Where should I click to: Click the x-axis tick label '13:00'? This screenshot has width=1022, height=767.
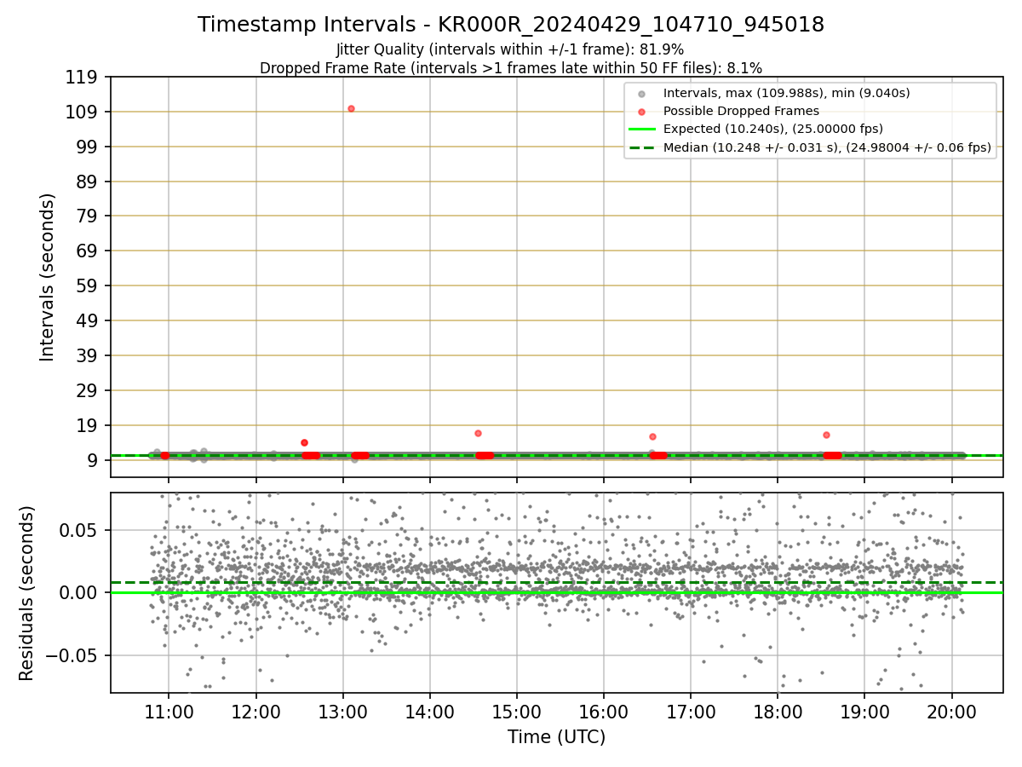click(x=342, y=712)
